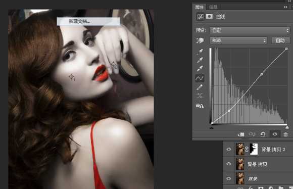Image resolution: width=293 pixels, height=189 pixels.
Task: Activate the on-image targeted adjustment hand tool
Action: pos(200,40)
